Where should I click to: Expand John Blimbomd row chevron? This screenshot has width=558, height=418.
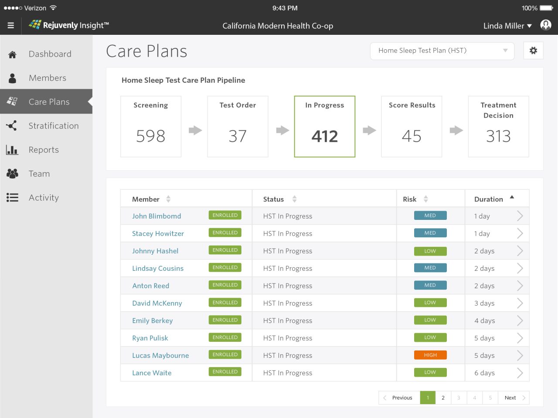(x=520, y=216)
